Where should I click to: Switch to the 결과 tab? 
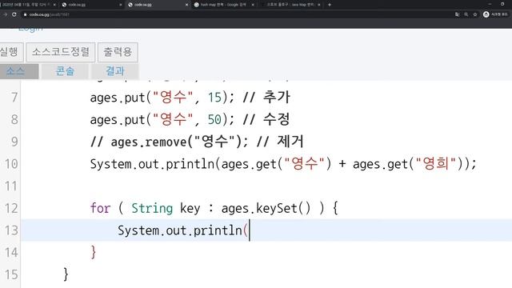[115, 71]
